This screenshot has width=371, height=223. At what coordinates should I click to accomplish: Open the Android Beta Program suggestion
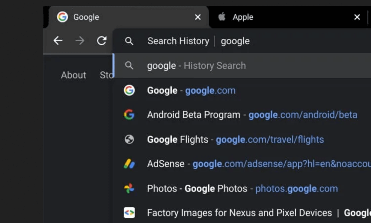252,115
